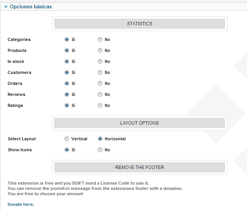Select Vertical layout option
The width and height of the screenshot is (247, 210).
(x=67, y=139)
